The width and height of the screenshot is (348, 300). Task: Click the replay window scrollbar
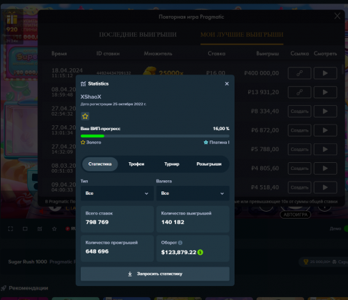click(x=342, y=69)
